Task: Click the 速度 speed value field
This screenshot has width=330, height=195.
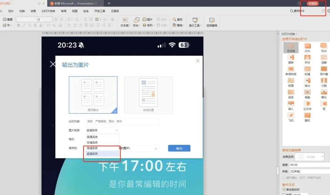Action: [310, 165]
